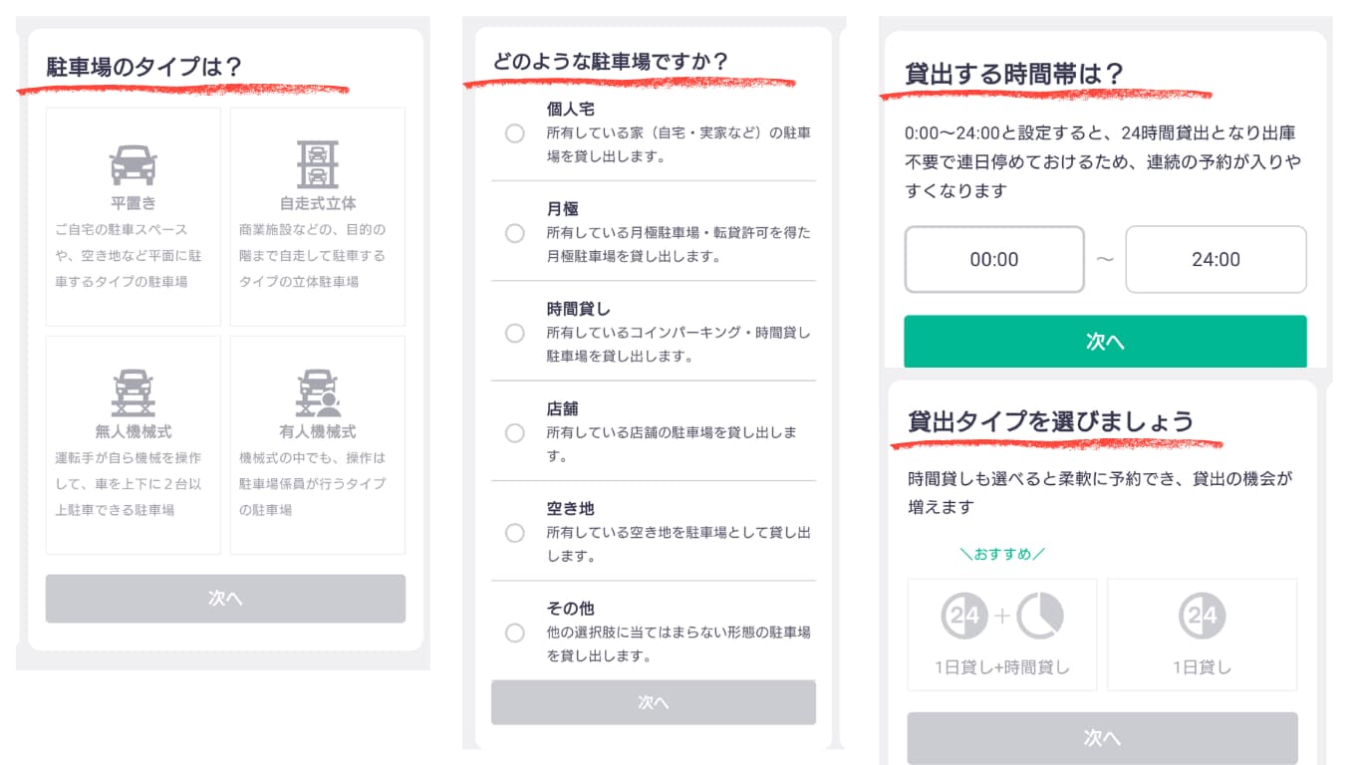
Task: Select the 有人機械式 attended parking icon
Action: pyautogui.click(x=318, y=392)
